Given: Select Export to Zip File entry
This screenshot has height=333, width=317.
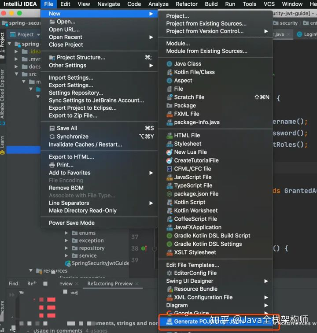Looking at the screenshot, I should click(99, 115).
